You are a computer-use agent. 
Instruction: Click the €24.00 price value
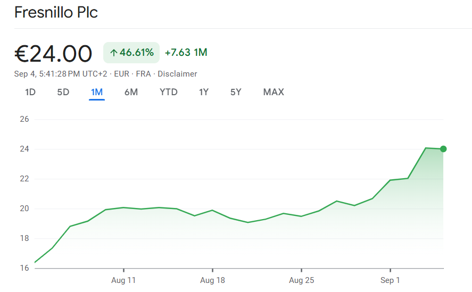click(x=53, y=53)
